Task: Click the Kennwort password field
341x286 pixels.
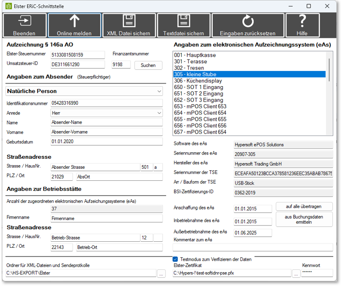Action: 317,273
